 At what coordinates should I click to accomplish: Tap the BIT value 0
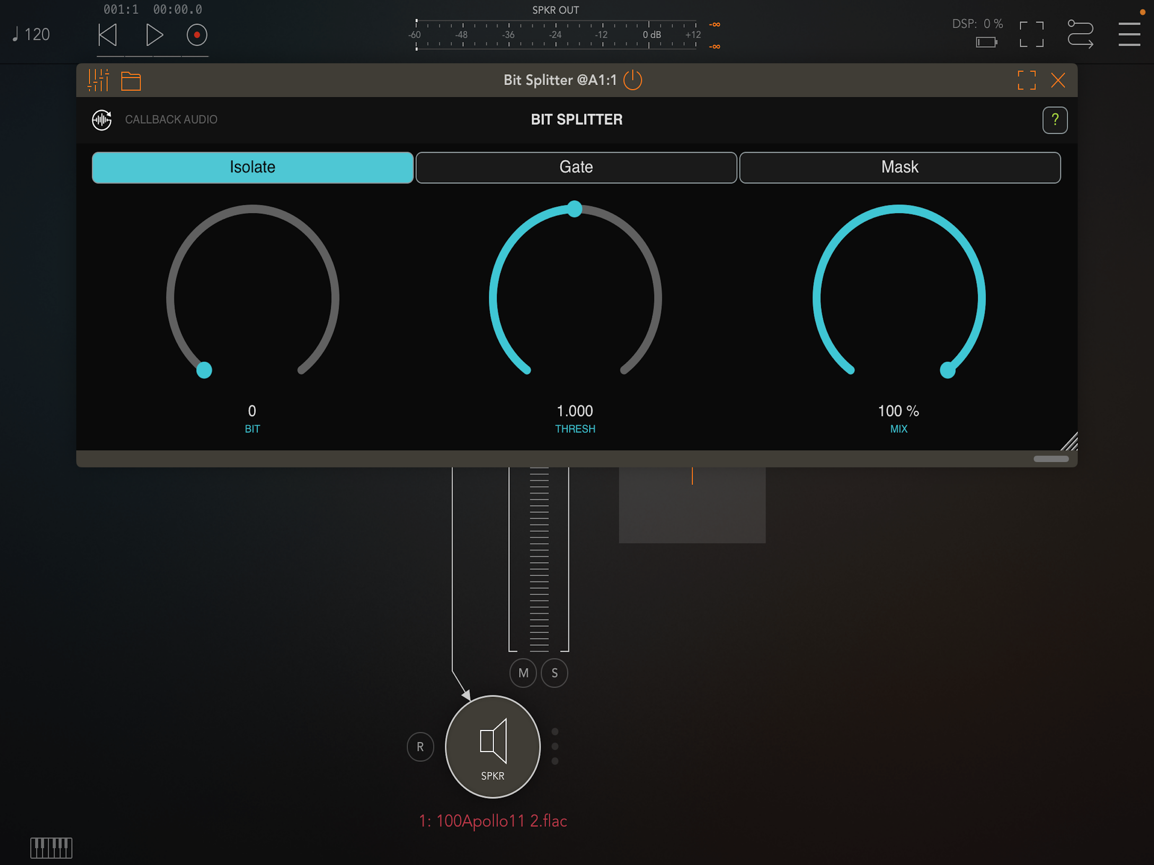pyautogui.click(x=252, y=411)
